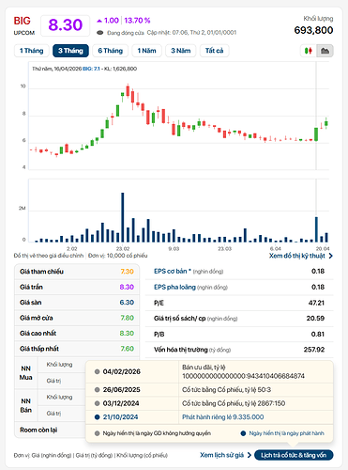This screenshot has width=348, height=470.
Task: Click the tallest volume bar near 23.02
Action: tap(123, 217)
